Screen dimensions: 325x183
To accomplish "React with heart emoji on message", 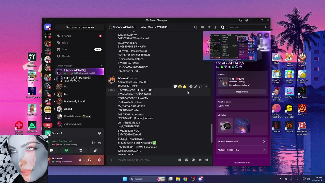I will (175, 87).
